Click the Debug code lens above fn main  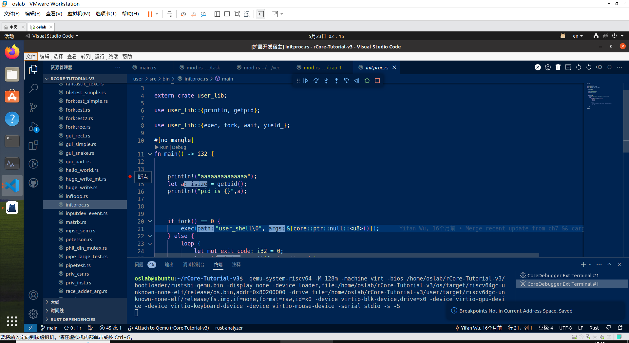click(179, 147)
